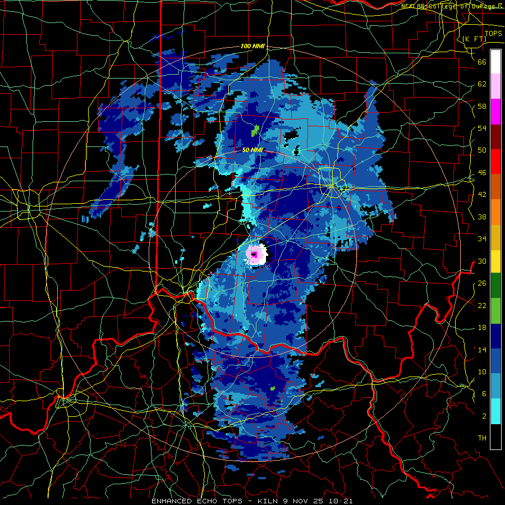Click the "22" legend value
Viewport: 505px width, 505px height.
click(x=482, y=305)
